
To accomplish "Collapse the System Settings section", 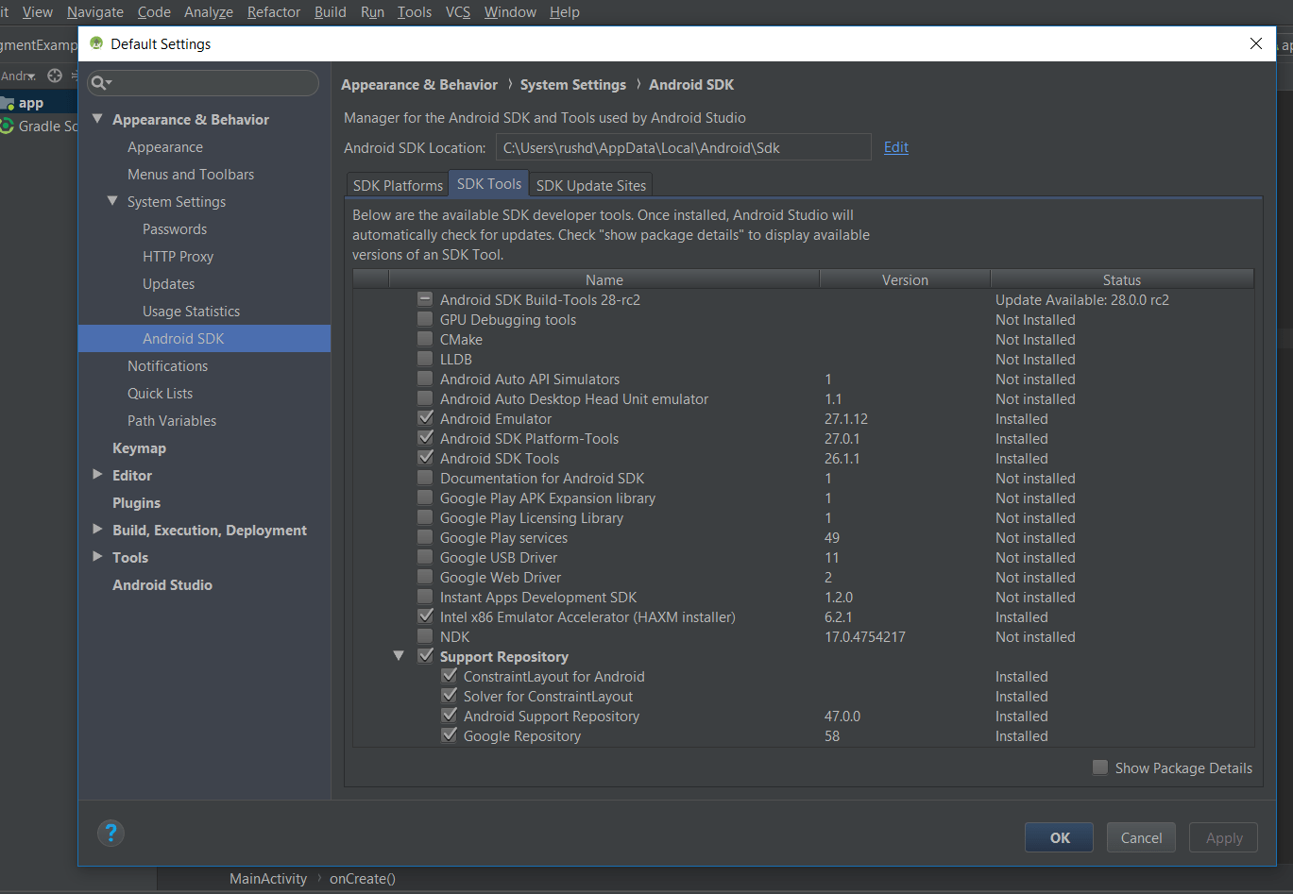I will pos(112,201).
